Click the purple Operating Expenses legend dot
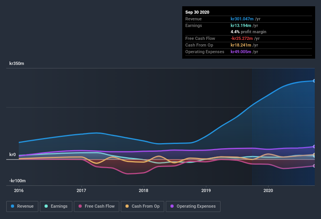321x219 pixels. coord(172,206)
